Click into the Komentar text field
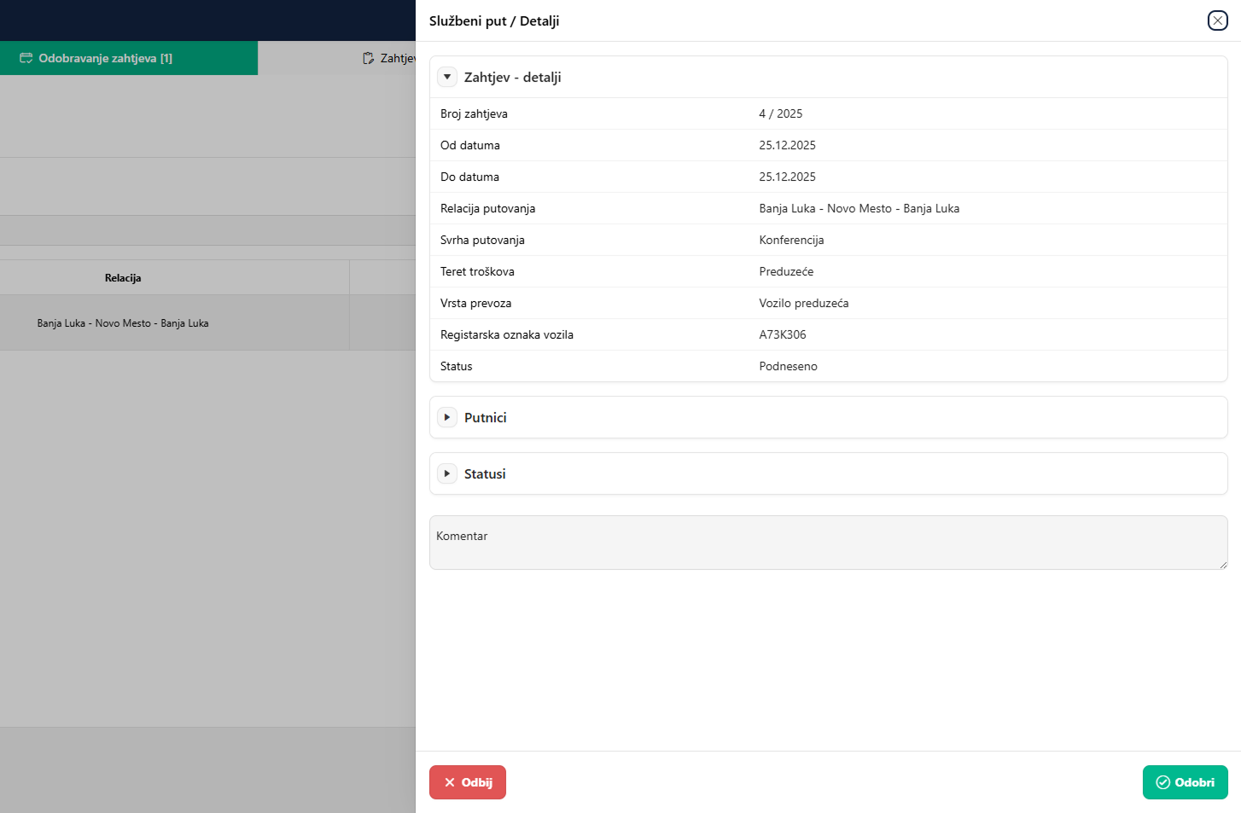This screenshot has width=1241, height=813. [826, 543]
